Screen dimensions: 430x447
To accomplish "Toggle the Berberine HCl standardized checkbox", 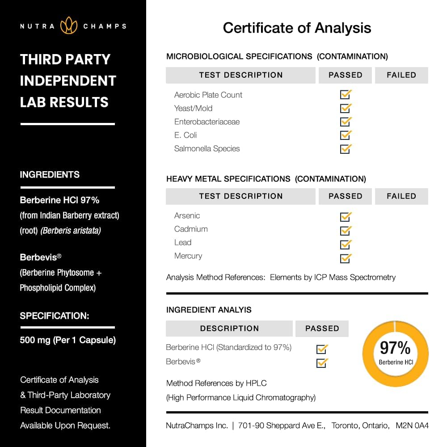I will point(321,349).
